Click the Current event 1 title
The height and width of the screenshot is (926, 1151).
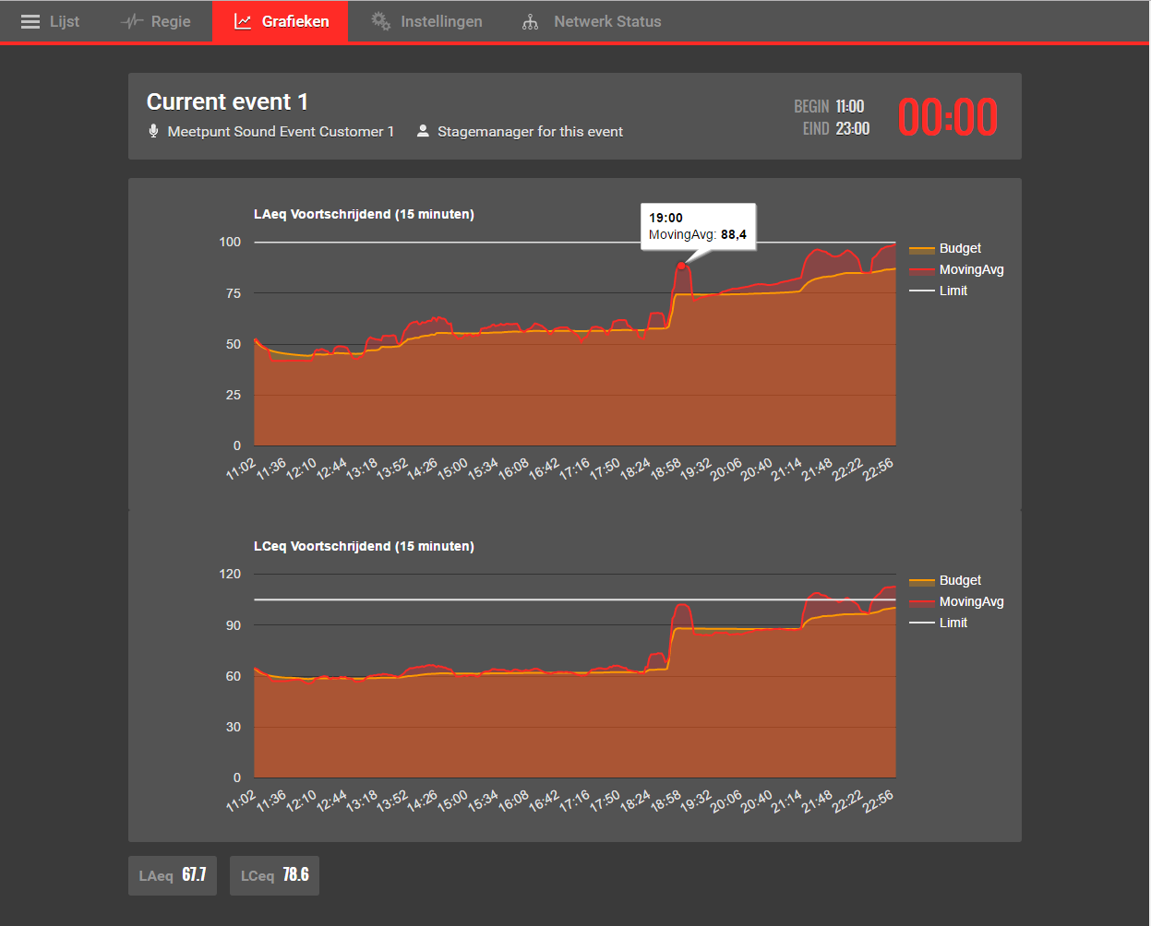click(x=227, y=101)
